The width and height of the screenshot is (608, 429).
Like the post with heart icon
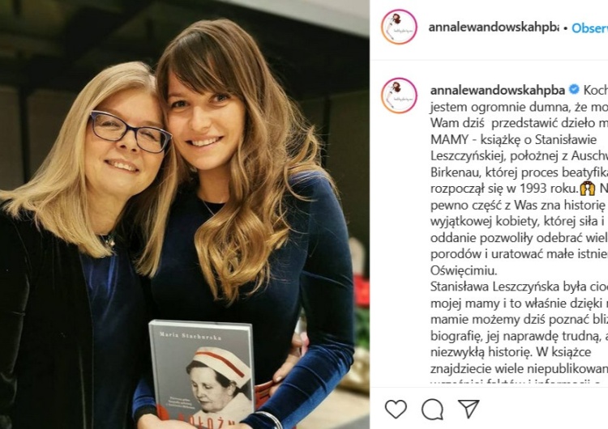point(396,409)
